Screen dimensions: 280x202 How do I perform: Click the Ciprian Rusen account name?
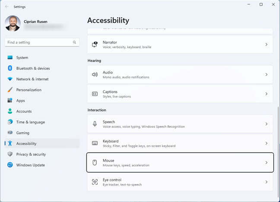(x=35, y=22)
